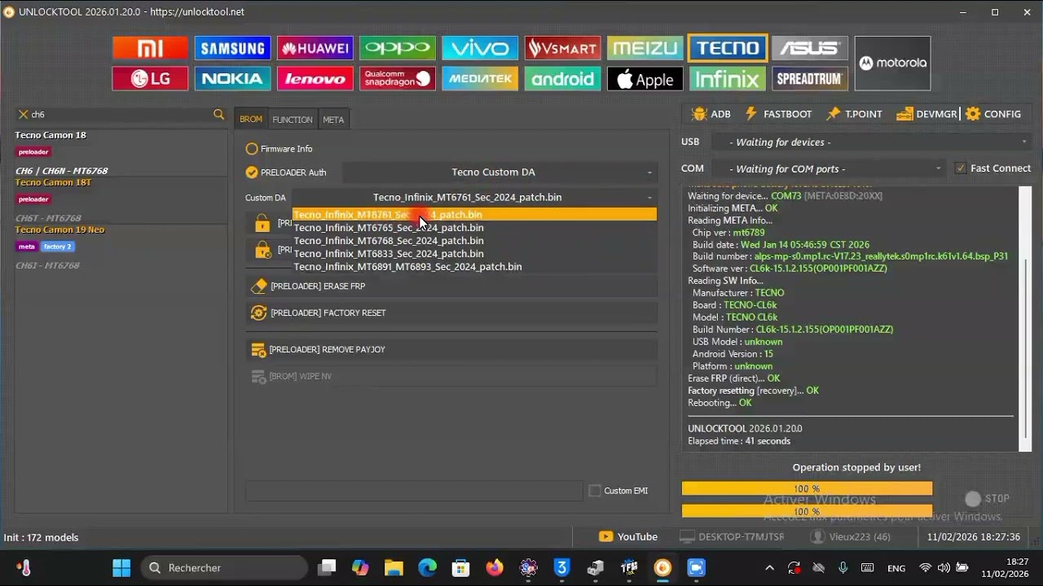Click the [PRELOADER] REMOVE PAYJOY button
1043x586 pixels.
(451, 350)
